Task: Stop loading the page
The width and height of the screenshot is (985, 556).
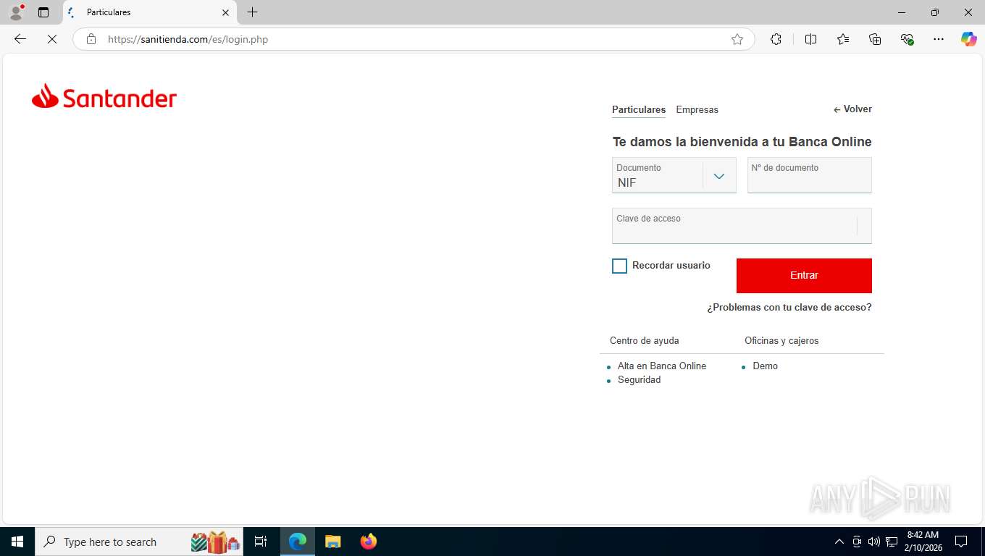Action: [x=52, y=39]
